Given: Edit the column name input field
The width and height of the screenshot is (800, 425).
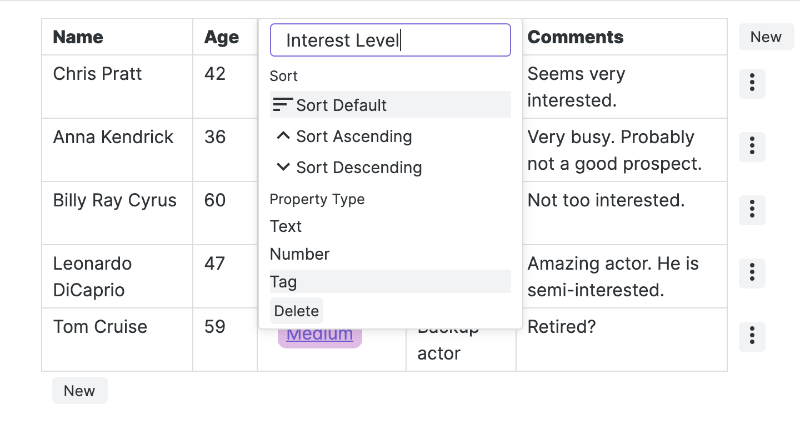Looking at the screenshot, I should click(390, 40).
